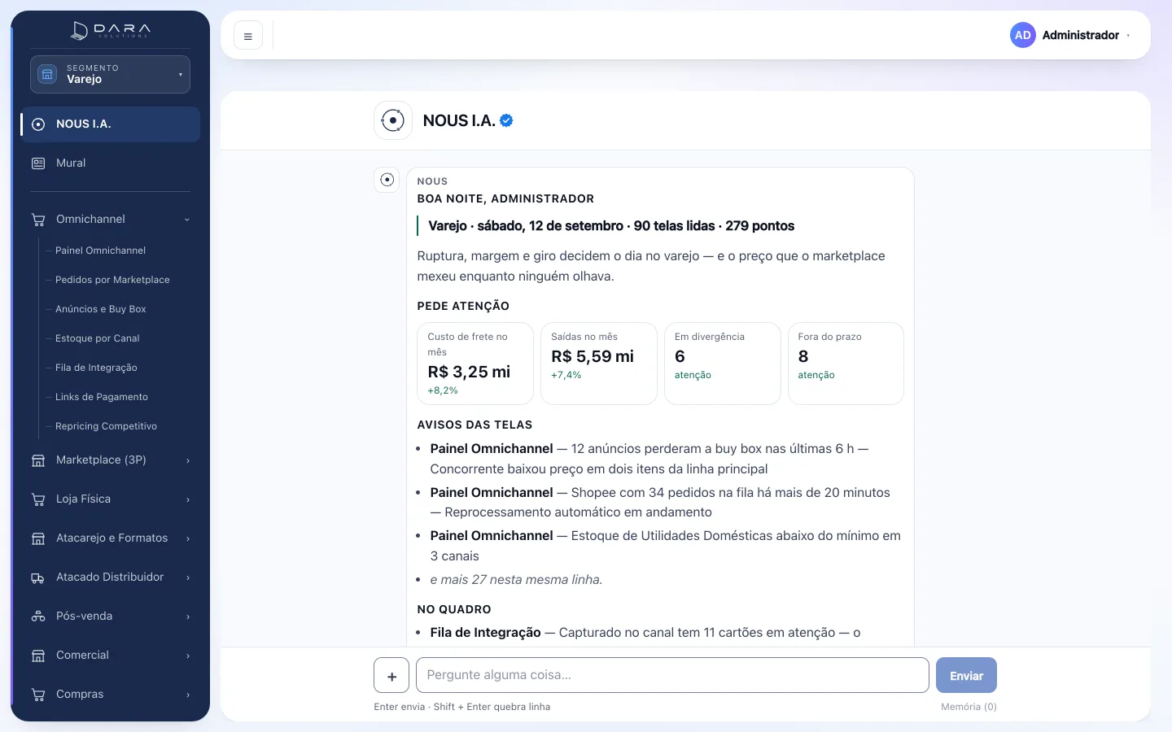The height and width of the screenshot is (732, 1172).
Task: Click the AD avatar badge
Action: pos(1023,35)
